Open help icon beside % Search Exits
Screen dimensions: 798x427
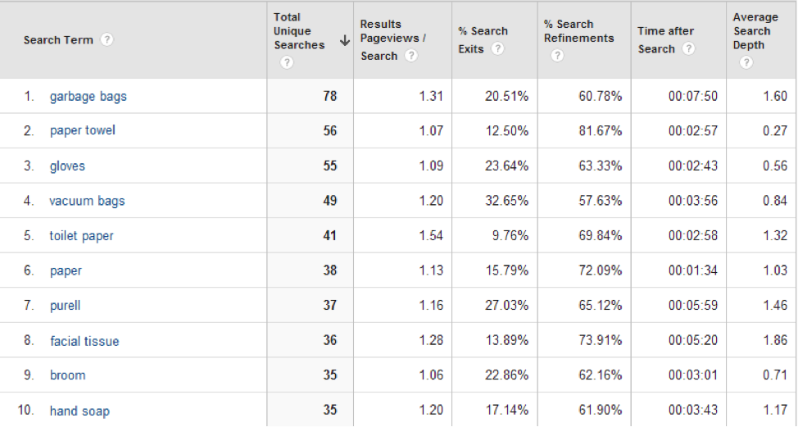(497, 49)
